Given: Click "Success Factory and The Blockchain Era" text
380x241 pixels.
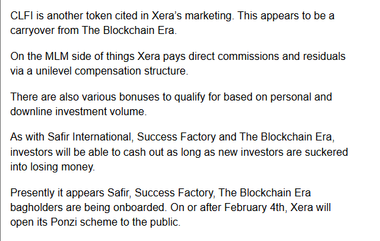Looking at the screenshot, I should pyautogui.click(x=234, y=137).
